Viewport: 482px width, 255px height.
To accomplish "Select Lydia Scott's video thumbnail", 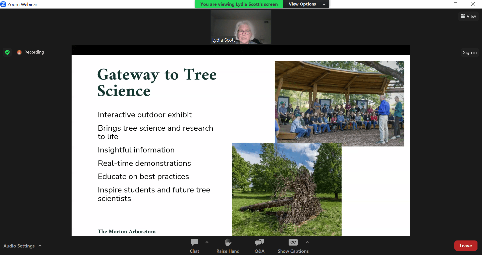I will click(x=241, y=27).
